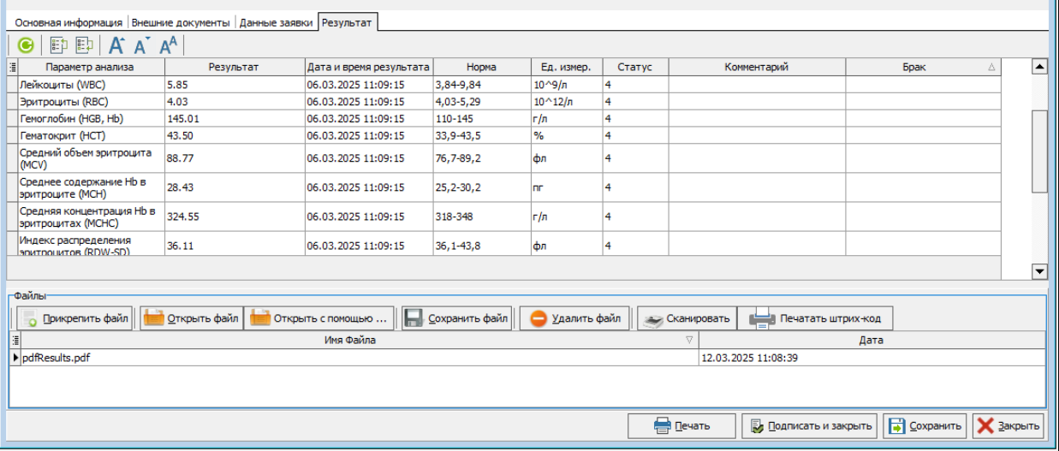This screenshot has height=451, width=1059.
Task: Sort files by Имя Файла header
Action: click(354, 341)
